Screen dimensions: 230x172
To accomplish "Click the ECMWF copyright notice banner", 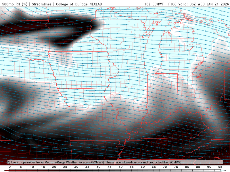I will pyautogui.click(x=115, y=162).
